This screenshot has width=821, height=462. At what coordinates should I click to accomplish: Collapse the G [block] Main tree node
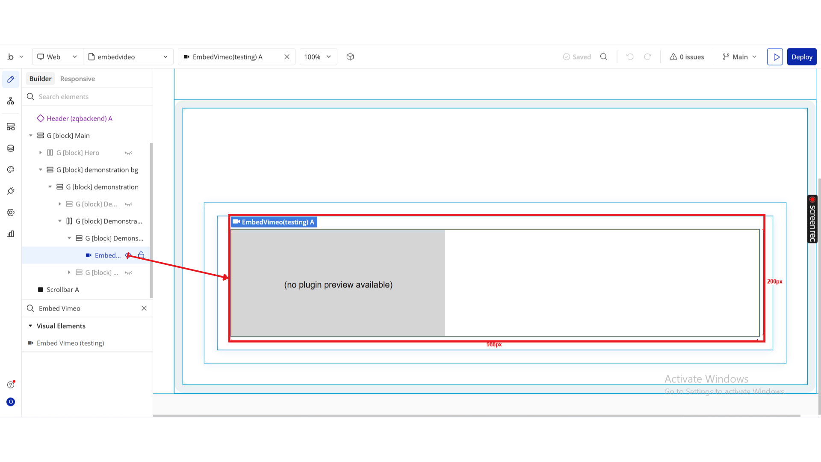pos(31,136)
